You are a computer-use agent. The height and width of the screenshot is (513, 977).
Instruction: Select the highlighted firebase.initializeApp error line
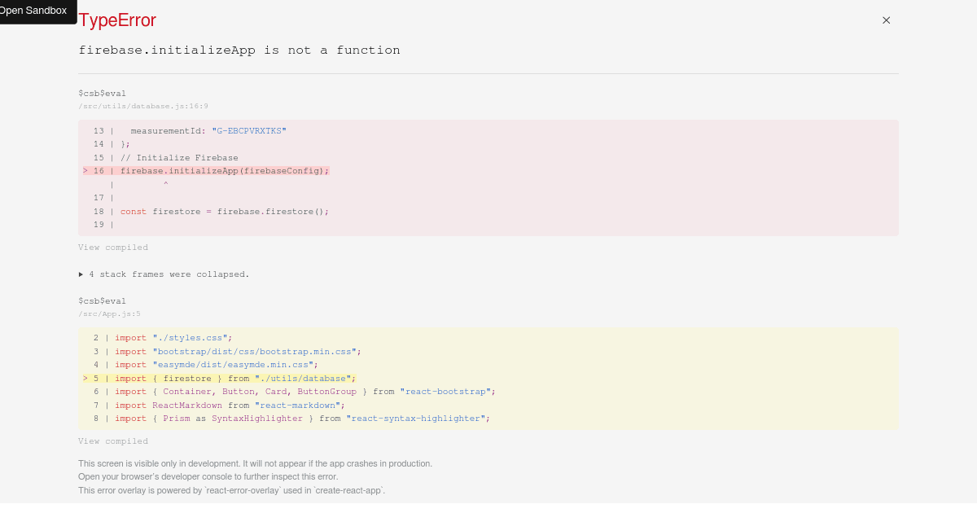pyautogui.click(x=224, y=170)
